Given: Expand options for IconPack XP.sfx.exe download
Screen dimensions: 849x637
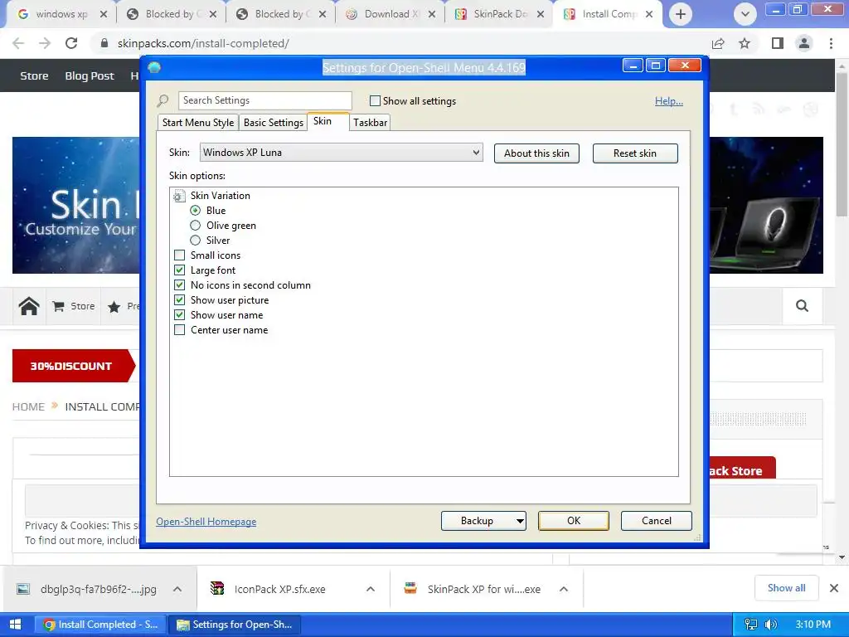Looking at the screenshot, I should click(371, 589).
